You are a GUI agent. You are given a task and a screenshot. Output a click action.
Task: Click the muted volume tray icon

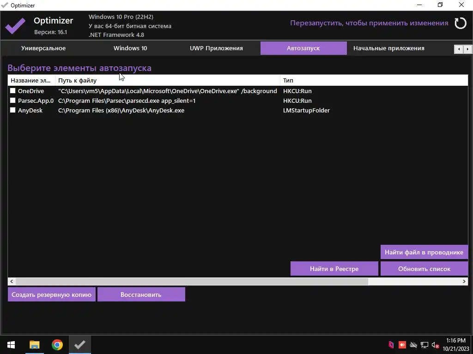tap(435, 345)
